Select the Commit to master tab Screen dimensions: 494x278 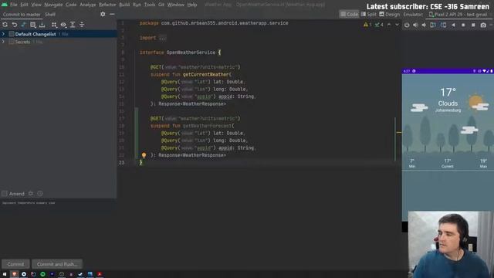(22, 14)
